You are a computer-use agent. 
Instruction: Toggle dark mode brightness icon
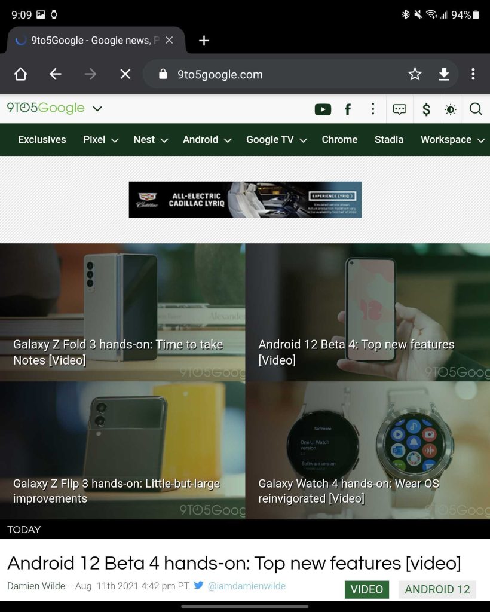point(451,109)
